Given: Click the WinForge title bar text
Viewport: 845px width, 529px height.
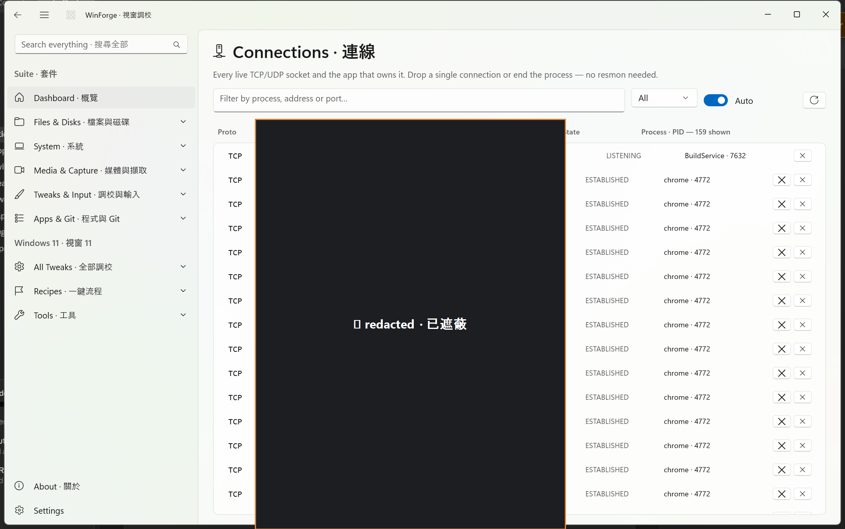Looking at the screenshot, I should pos(118,15).
